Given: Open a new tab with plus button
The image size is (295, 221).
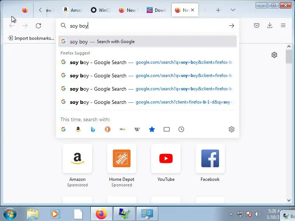Looking at the screenshot, I should pos(218,10).
